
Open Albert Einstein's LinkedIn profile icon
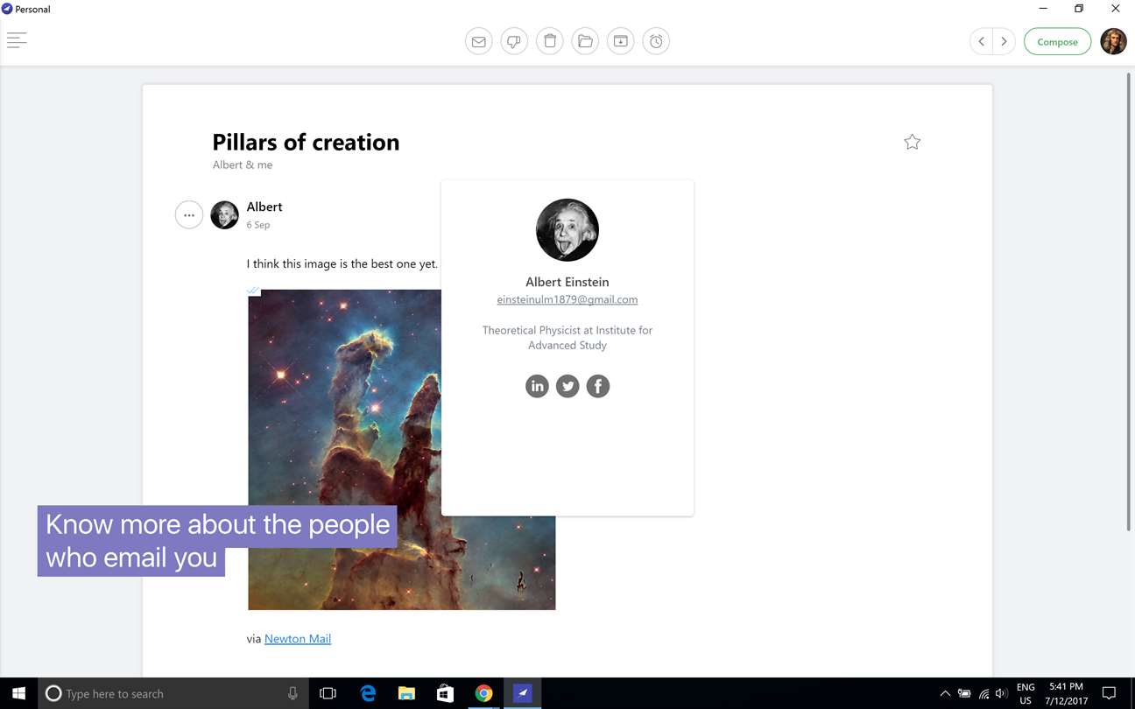point(537,386)
